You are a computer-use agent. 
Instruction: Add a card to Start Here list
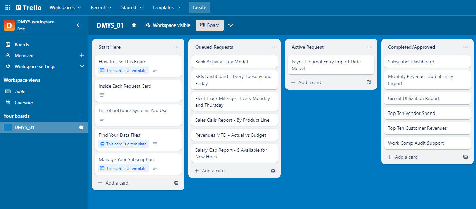click(x=116, y=183)
